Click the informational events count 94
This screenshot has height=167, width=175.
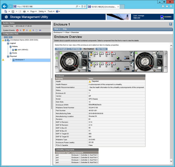(x=40, y=30)
